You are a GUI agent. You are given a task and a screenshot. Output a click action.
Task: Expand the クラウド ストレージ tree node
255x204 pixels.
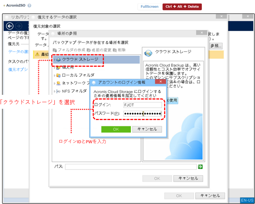point(54,60)
